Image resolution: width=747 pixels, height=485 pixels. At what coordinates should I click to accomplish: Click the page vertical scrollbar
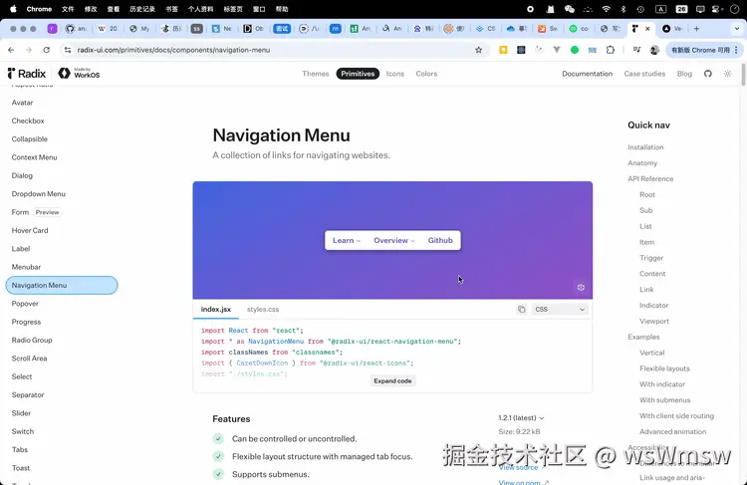tap(743, 75)
